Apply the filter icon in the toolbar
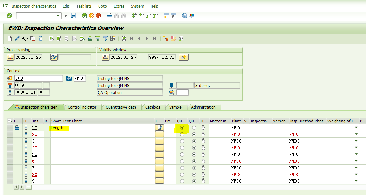The image size is (366, 195). coord(105,38)
